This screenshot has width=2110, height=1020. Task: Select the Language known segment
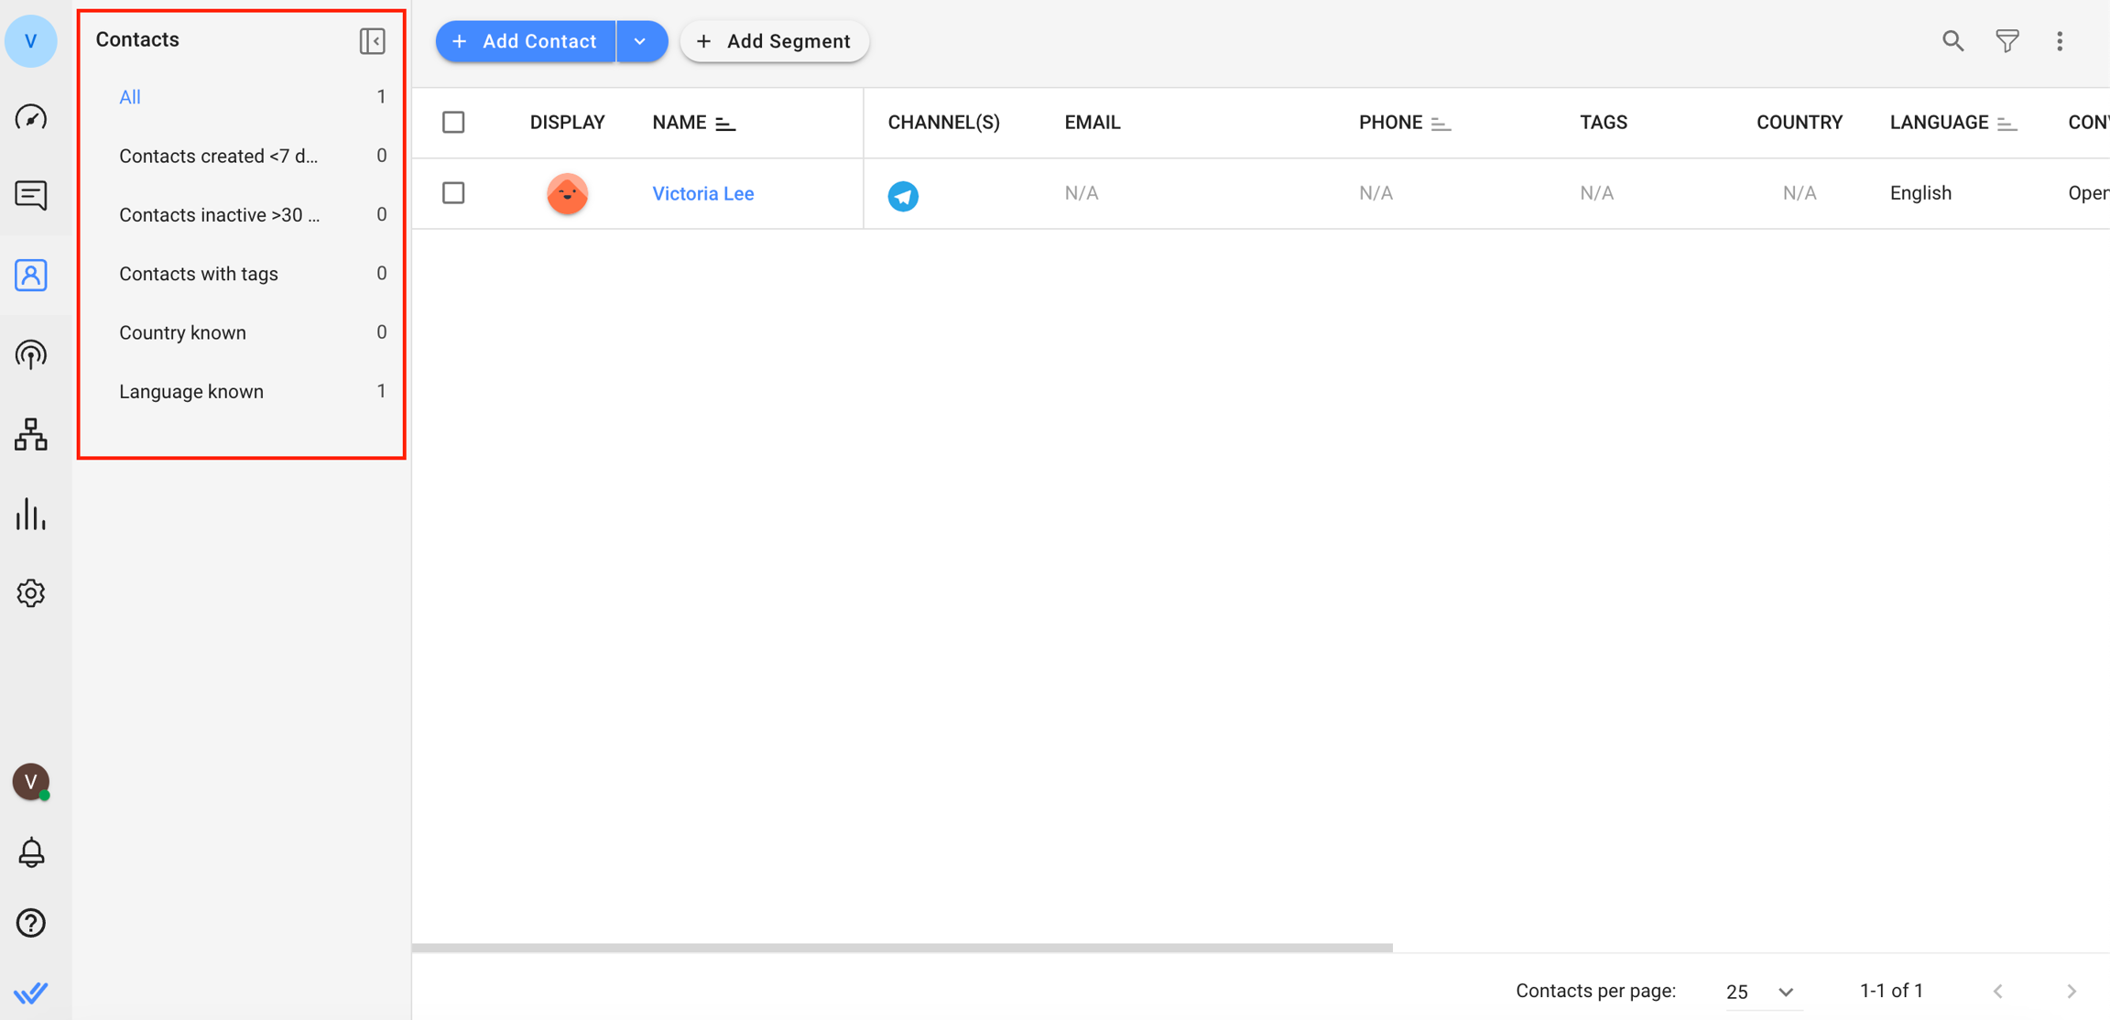tap(191, 392)
